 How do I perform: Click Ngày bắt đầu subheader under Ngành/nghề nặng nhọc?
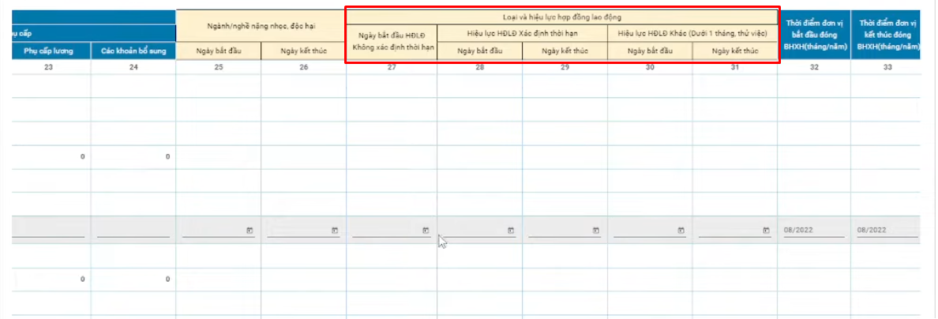tap(219, 51)
